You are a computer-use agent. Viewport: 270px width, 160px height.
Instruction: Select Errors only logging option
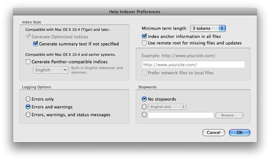[x=28, y=99]
